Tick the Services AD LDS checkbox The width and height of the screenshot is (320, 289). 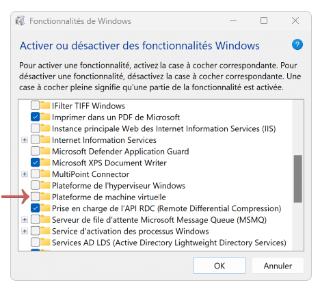(35, 242)
